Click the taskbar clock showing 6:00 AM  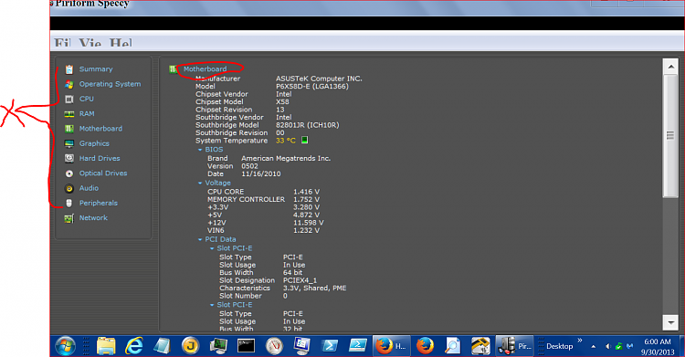(658, 347)
